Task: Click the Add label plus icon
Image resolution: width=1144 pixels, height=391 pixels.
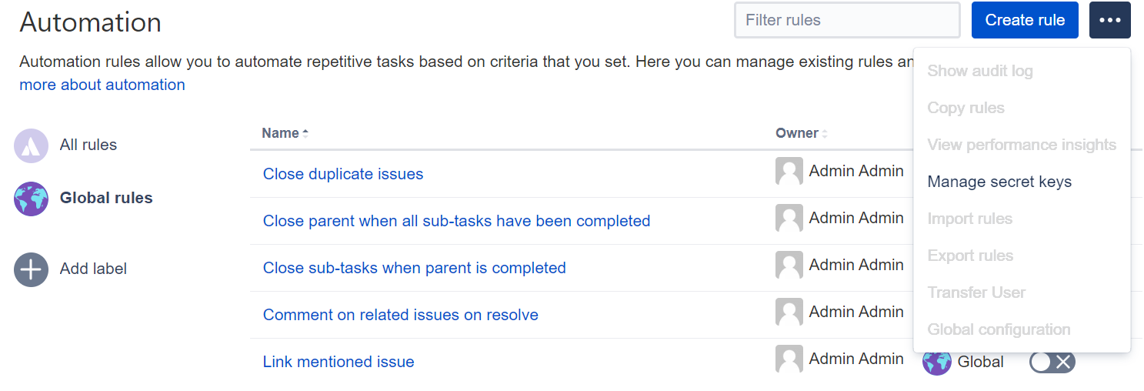Action: click(31, 269)
